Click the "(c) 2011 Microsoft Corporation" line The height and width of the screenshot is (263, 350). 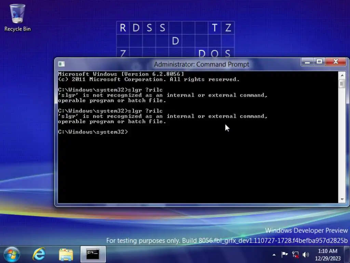coord(149,79)
